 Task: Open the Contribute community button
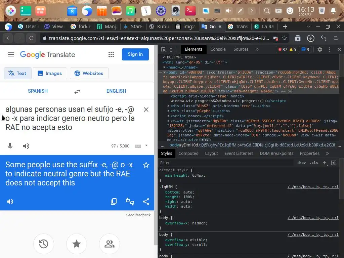(110, 244)
